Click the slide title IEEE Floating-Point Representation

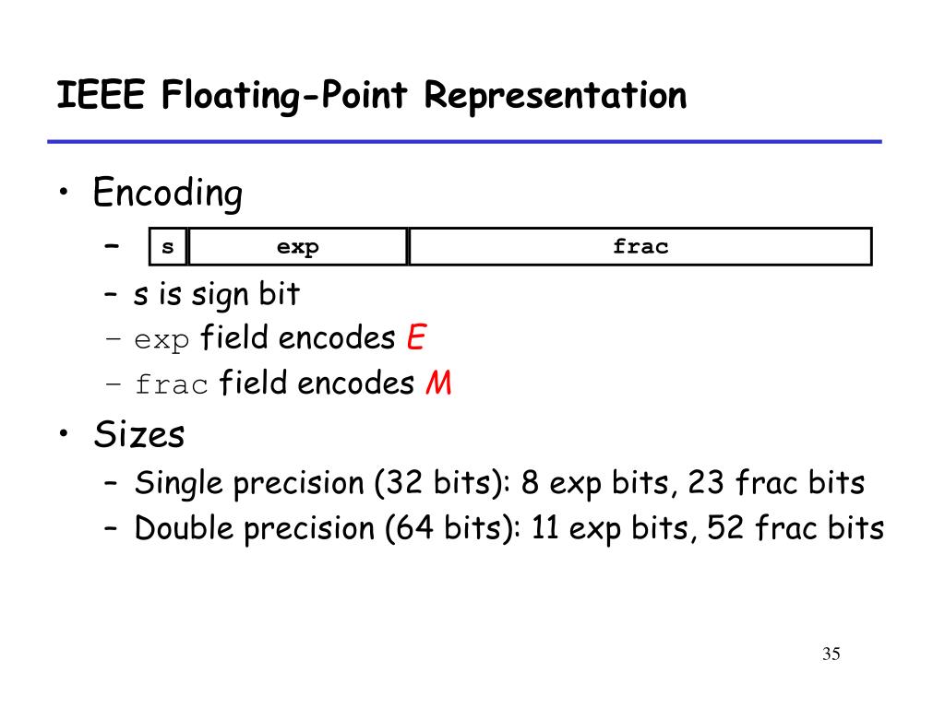372,96
